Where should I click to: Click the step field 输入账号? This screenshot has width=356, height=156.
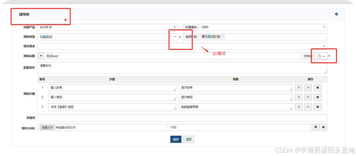coord(112,88)
